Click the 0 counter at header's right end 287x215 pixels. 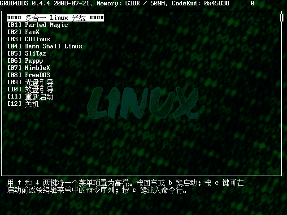click(x=253, y=3)
